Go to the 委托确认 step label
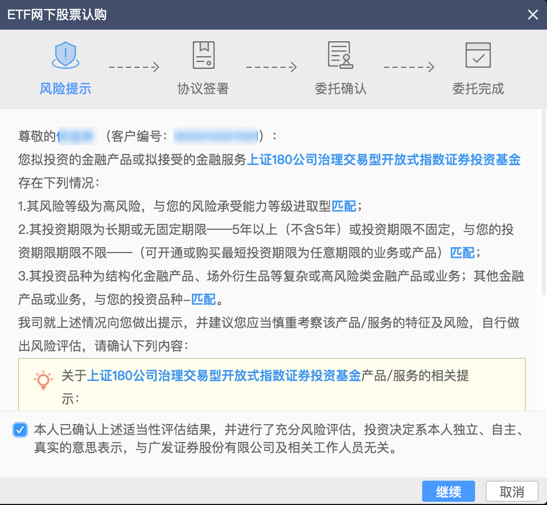Screen dimensions: 547x505 [340, 88]
